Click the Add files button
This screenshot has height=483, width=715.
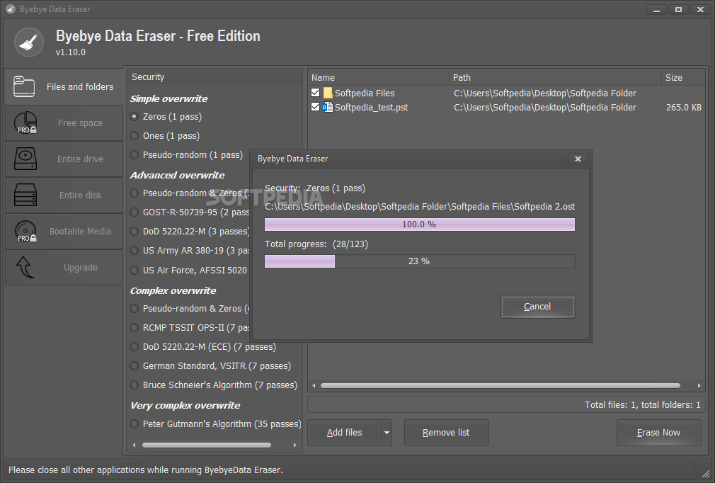pos(345,433)
